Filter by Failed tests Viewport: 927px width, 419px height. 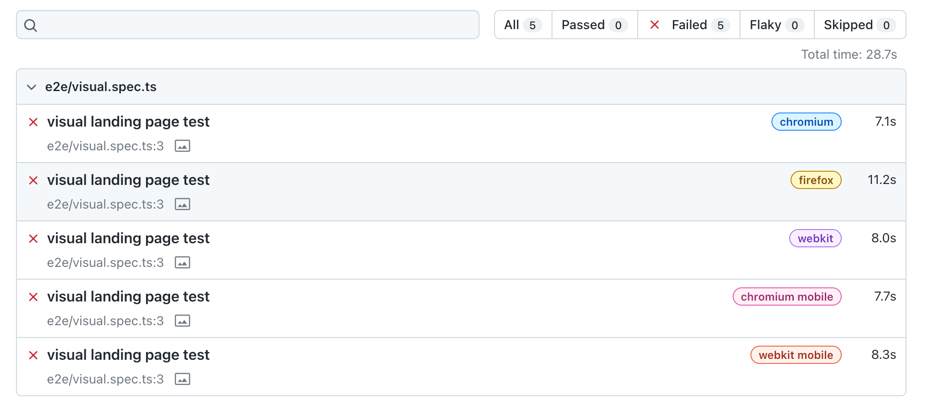tap(689, 25)
